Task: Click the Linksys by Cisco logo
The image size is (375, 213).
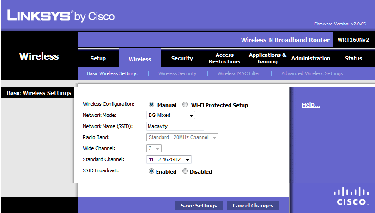Action: coord(61,16)
